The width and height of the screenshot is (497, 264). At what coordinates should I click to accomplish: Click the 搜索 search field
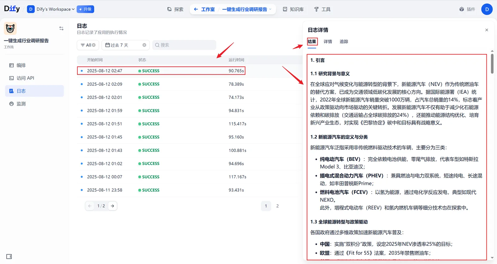tap(184, 45)
